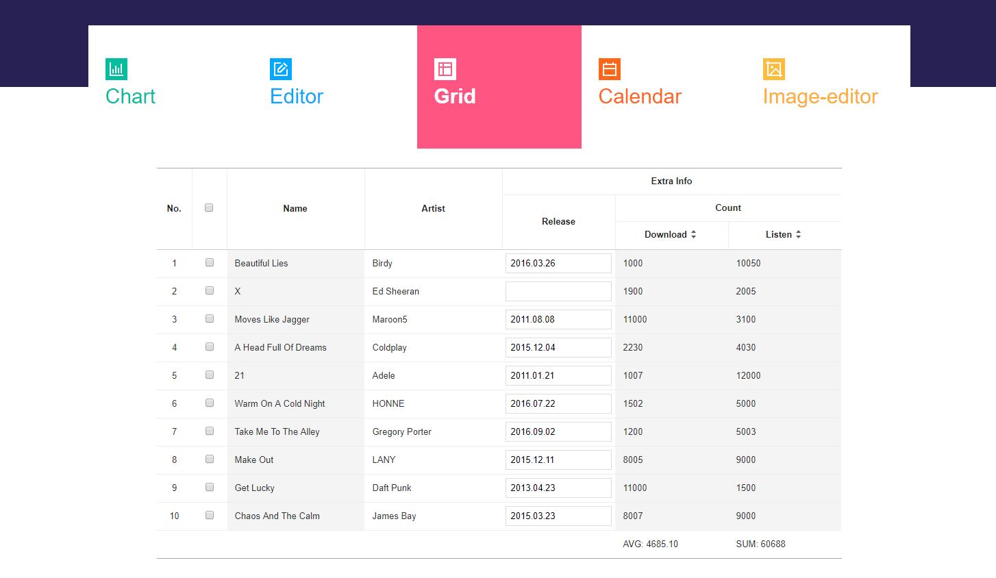Click the LANY artist cell

[x=433, y=460]
